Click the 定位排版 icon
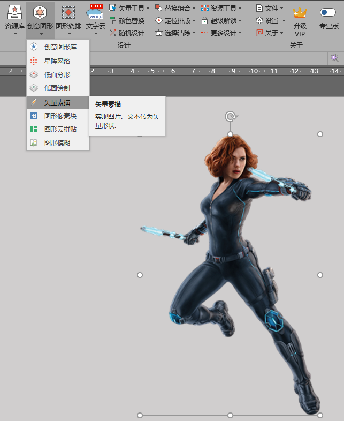The height and width of the screenshot is (421, 344). click(x=159, y=20)
